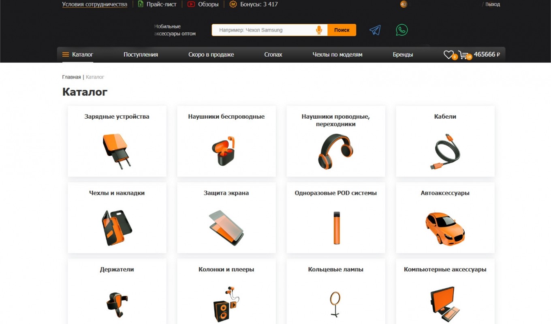
Task: Click into the search input field
Action: tap(263, 30)
